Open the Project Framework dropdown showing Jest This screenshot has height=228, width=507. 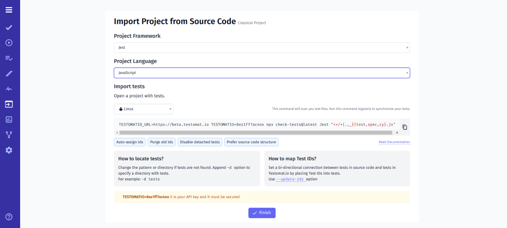(x=262, y=48)
